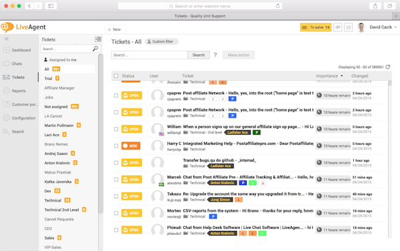Refresh the ticket list

(x=388, y=67)
